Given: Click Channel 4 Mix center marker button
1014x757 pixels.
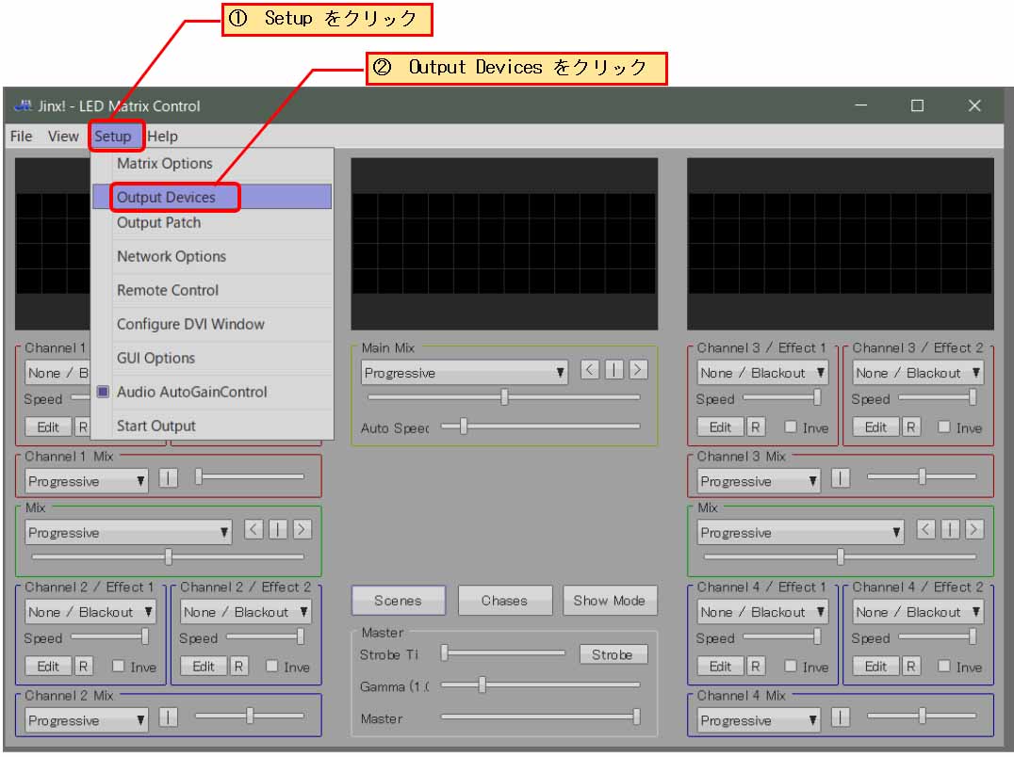Looking at the screenshot, I should coord(840,718).
